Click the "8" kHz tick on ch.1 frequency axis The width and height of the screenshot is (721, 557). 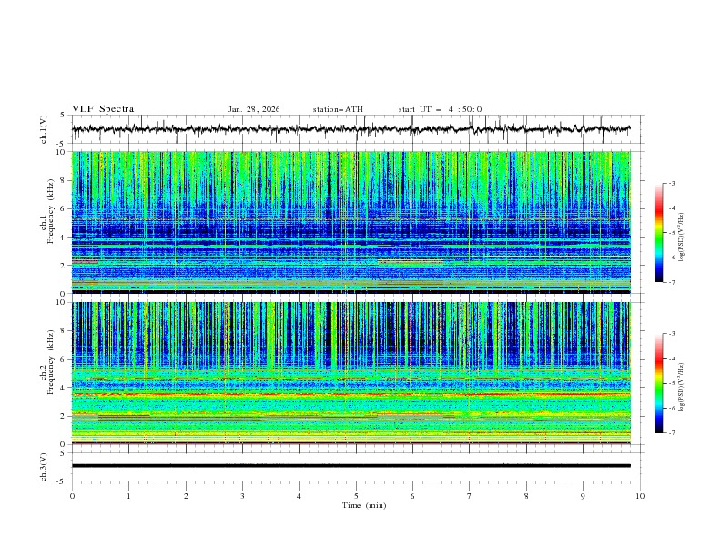pos(64,180)
